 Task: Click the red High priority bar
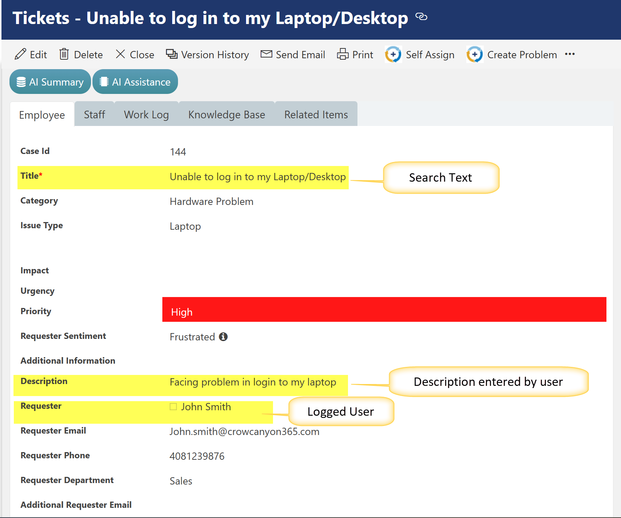click(x=384, y=310)
